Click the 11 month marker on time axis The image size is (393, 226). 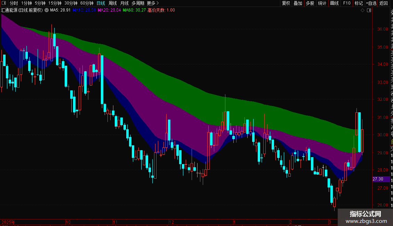115,222
